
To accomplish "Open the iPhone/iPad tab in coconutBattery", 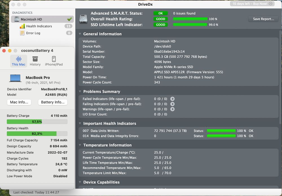I will tap(54, 61).
